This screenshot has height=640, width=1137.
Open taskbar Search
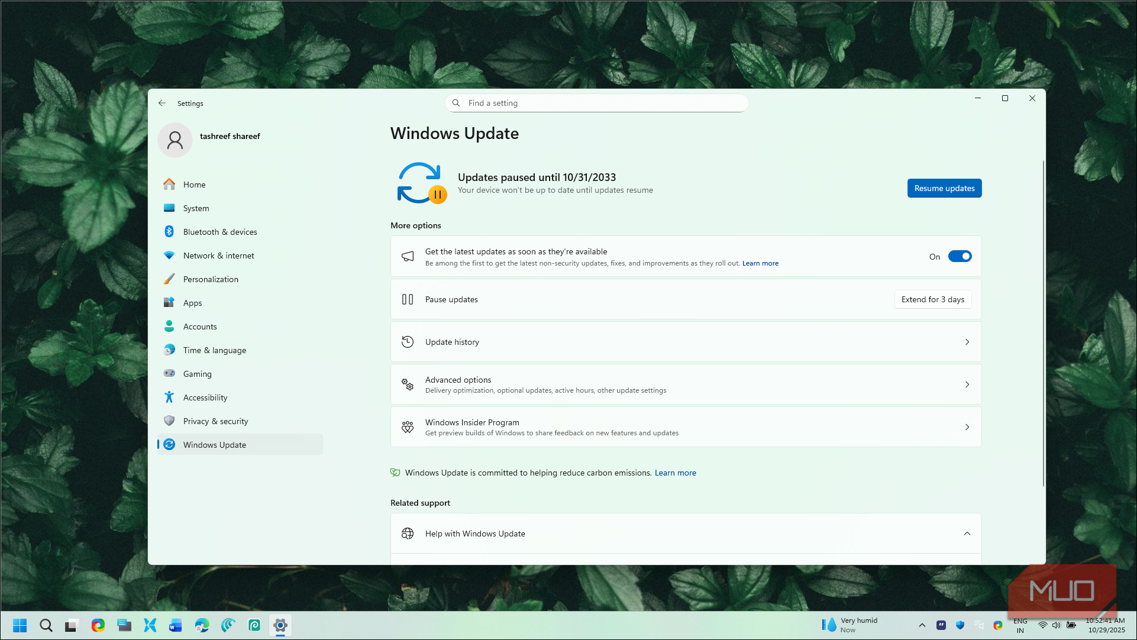(x=46, y=625)
